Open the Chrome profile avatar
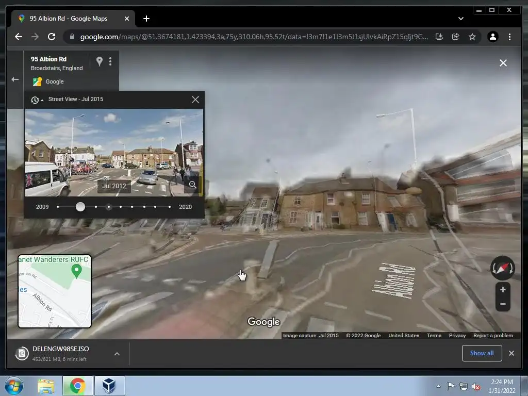The width and height of the screenshot is (528, 396). pyautogui.click(x=492, y=37)
